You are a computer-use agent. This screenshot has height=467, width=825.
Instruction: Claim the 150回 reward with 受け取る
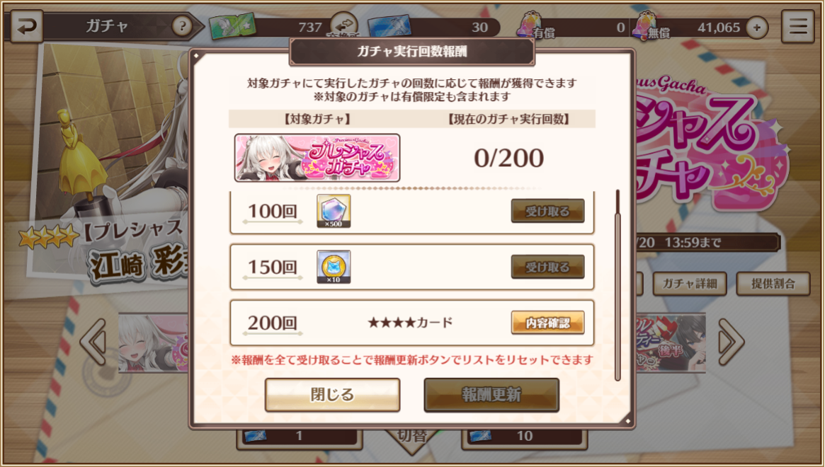click(x=547, y=267)
